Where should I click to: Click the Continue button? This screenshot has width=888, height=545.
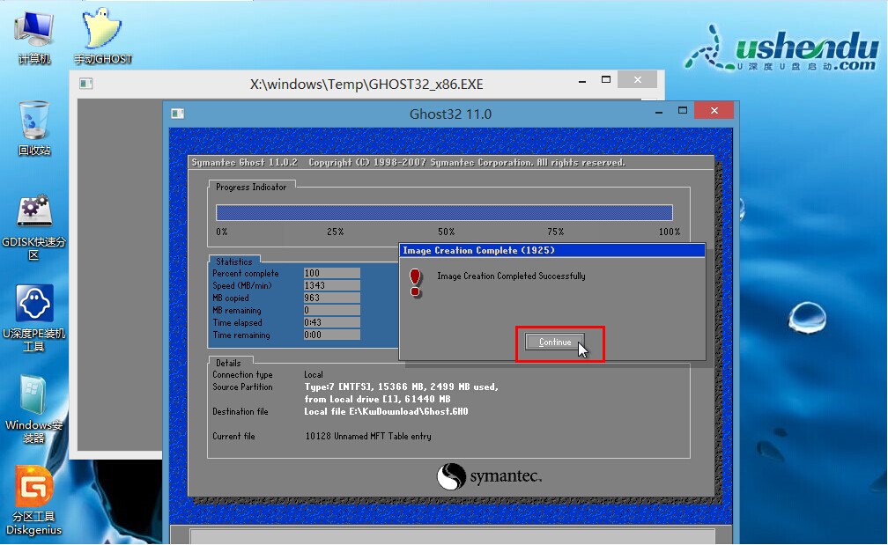pyautogui.click(x=555, y=342)
